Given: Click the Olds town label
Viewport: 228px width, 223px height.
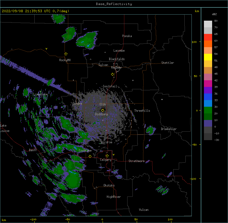Looking at the screenshot, I should [103, 104].
